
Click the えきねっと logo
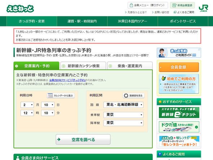point(20,9)
